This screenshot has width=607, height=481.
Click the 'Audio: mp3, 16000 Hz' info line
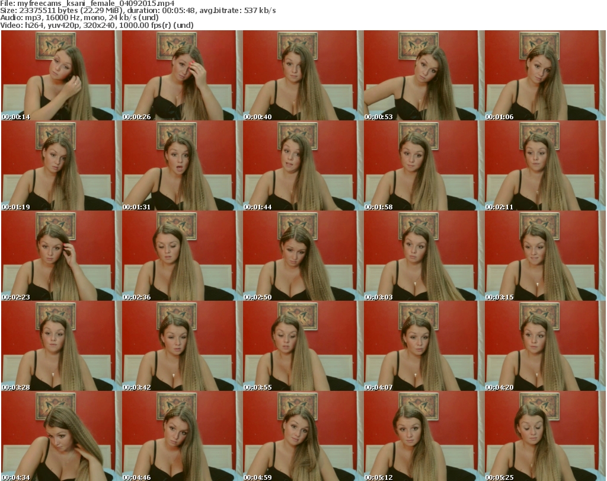[79, 18]
